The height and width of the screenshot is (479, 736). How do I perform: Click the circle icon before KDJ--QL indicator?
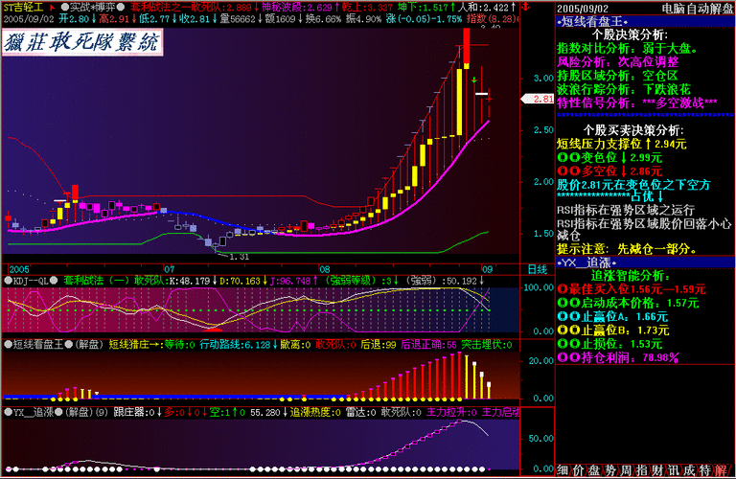coord(8,282)
